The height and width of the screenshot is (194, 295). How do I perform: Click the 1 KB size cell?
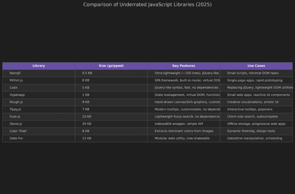(x=111, y=95)
